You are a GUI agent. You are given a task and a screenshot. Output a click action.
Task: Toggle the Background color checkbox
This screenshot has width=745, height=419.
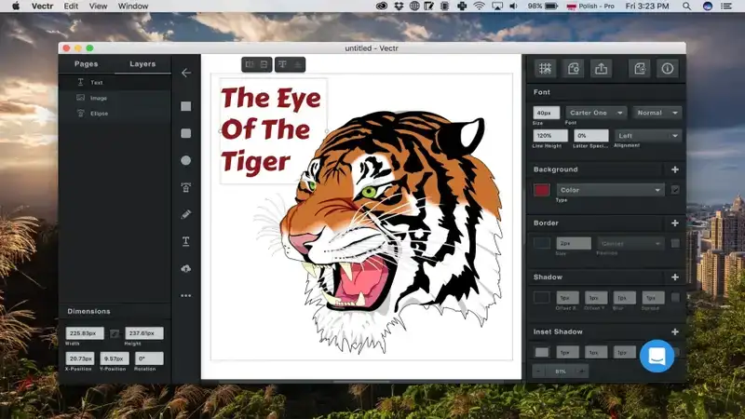tap(675, 190)
